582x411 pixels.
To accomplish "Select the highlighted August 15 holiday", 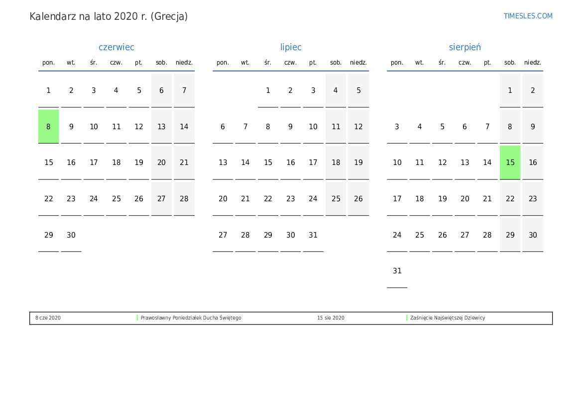I will [510, 163].
